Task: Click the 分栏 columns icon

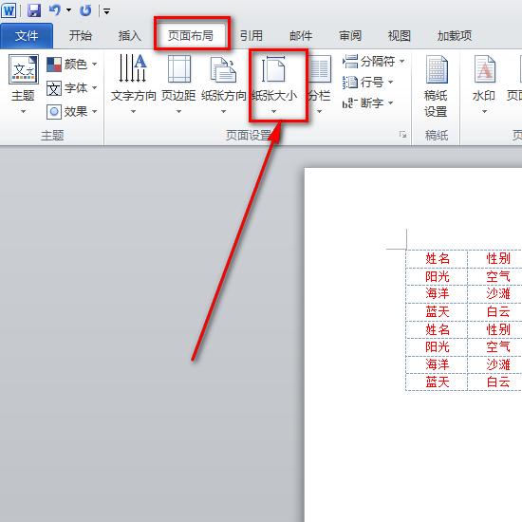Action: pyautogui.click(x=319, y=84)
